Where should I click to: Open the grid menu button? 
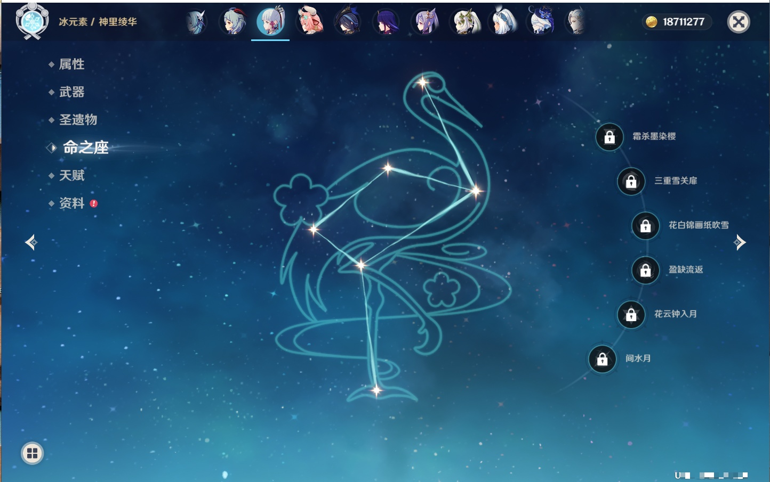point(32,453)
